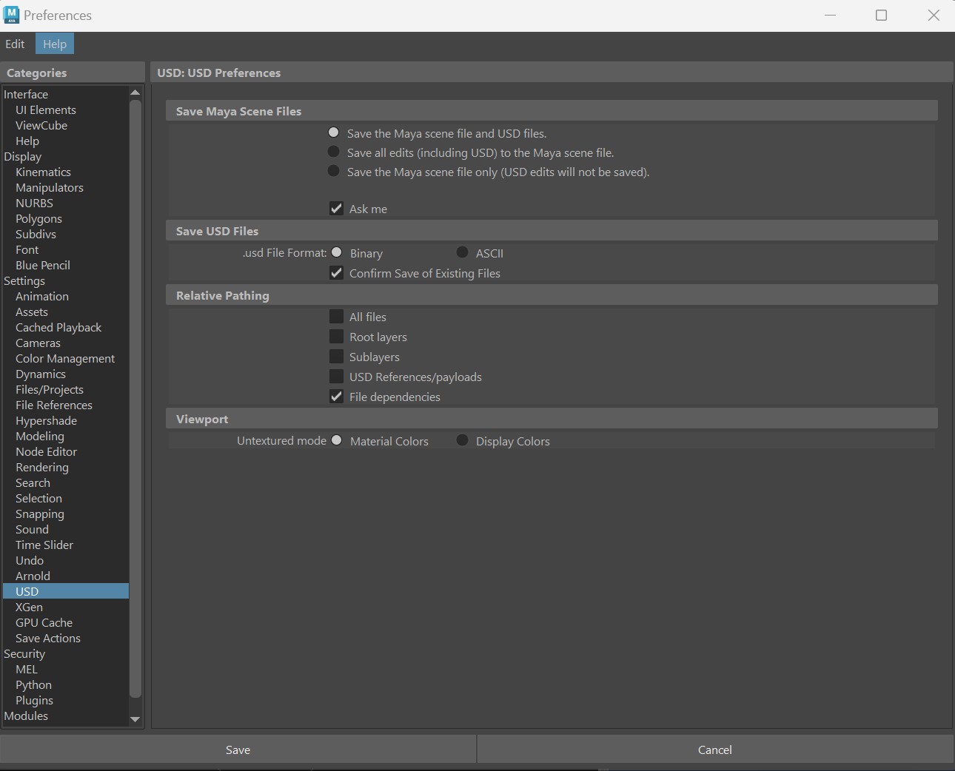Collapse the Relative Pathing section

pos(552,295)
